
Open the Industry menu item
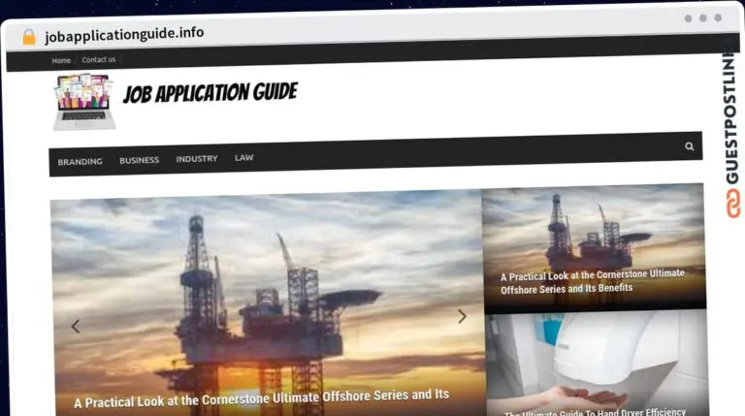coord(197,159)
